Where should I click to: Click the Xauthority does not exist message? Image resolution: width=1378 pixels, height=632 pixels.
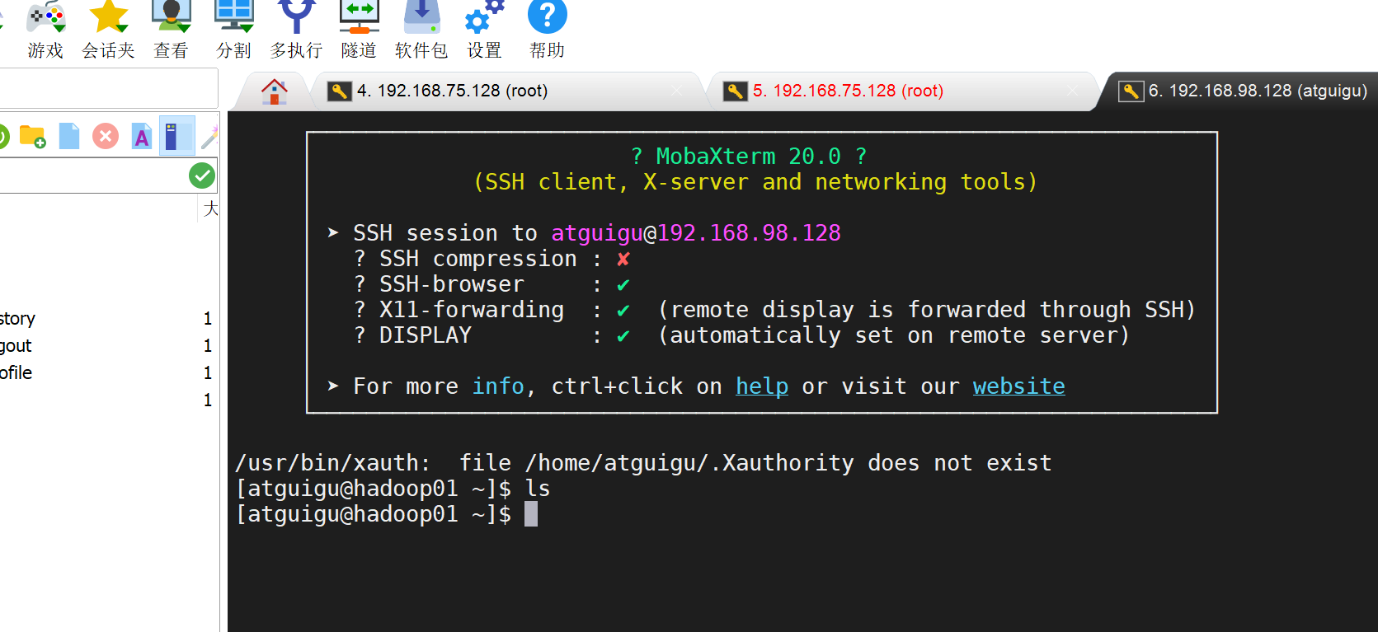coord(644,463)
